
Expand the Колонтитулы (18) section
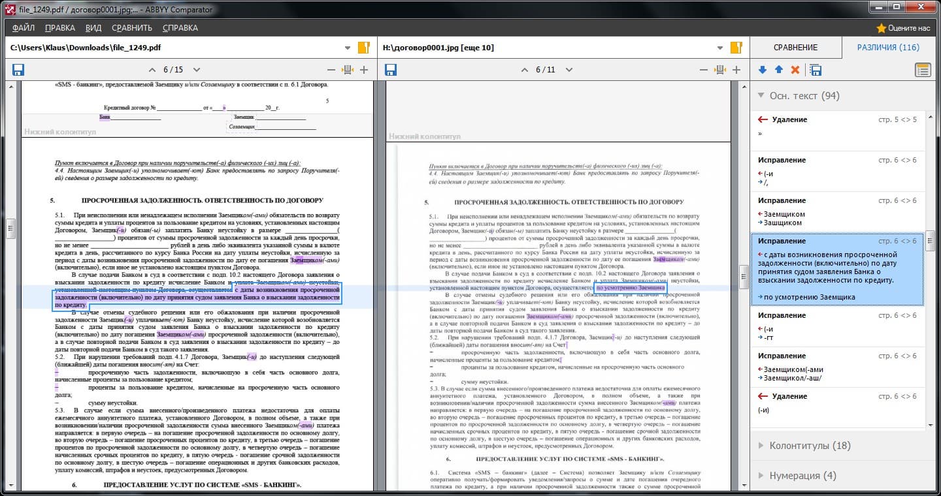point(810,446)
